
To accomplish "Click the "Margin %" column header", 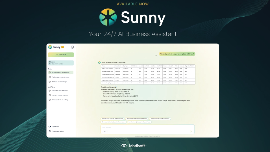I will click(x=171, y=66).
